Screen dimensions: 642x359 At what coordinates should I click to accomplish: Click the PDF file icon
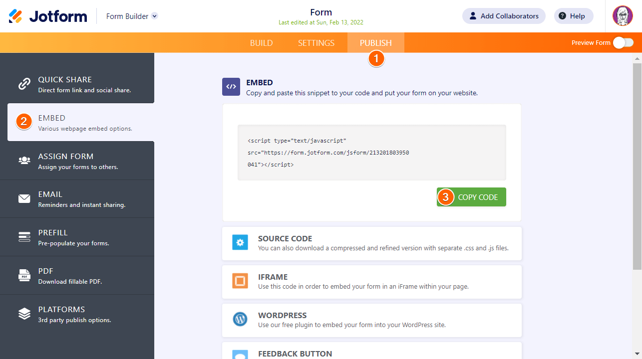[x=24, y=275]
